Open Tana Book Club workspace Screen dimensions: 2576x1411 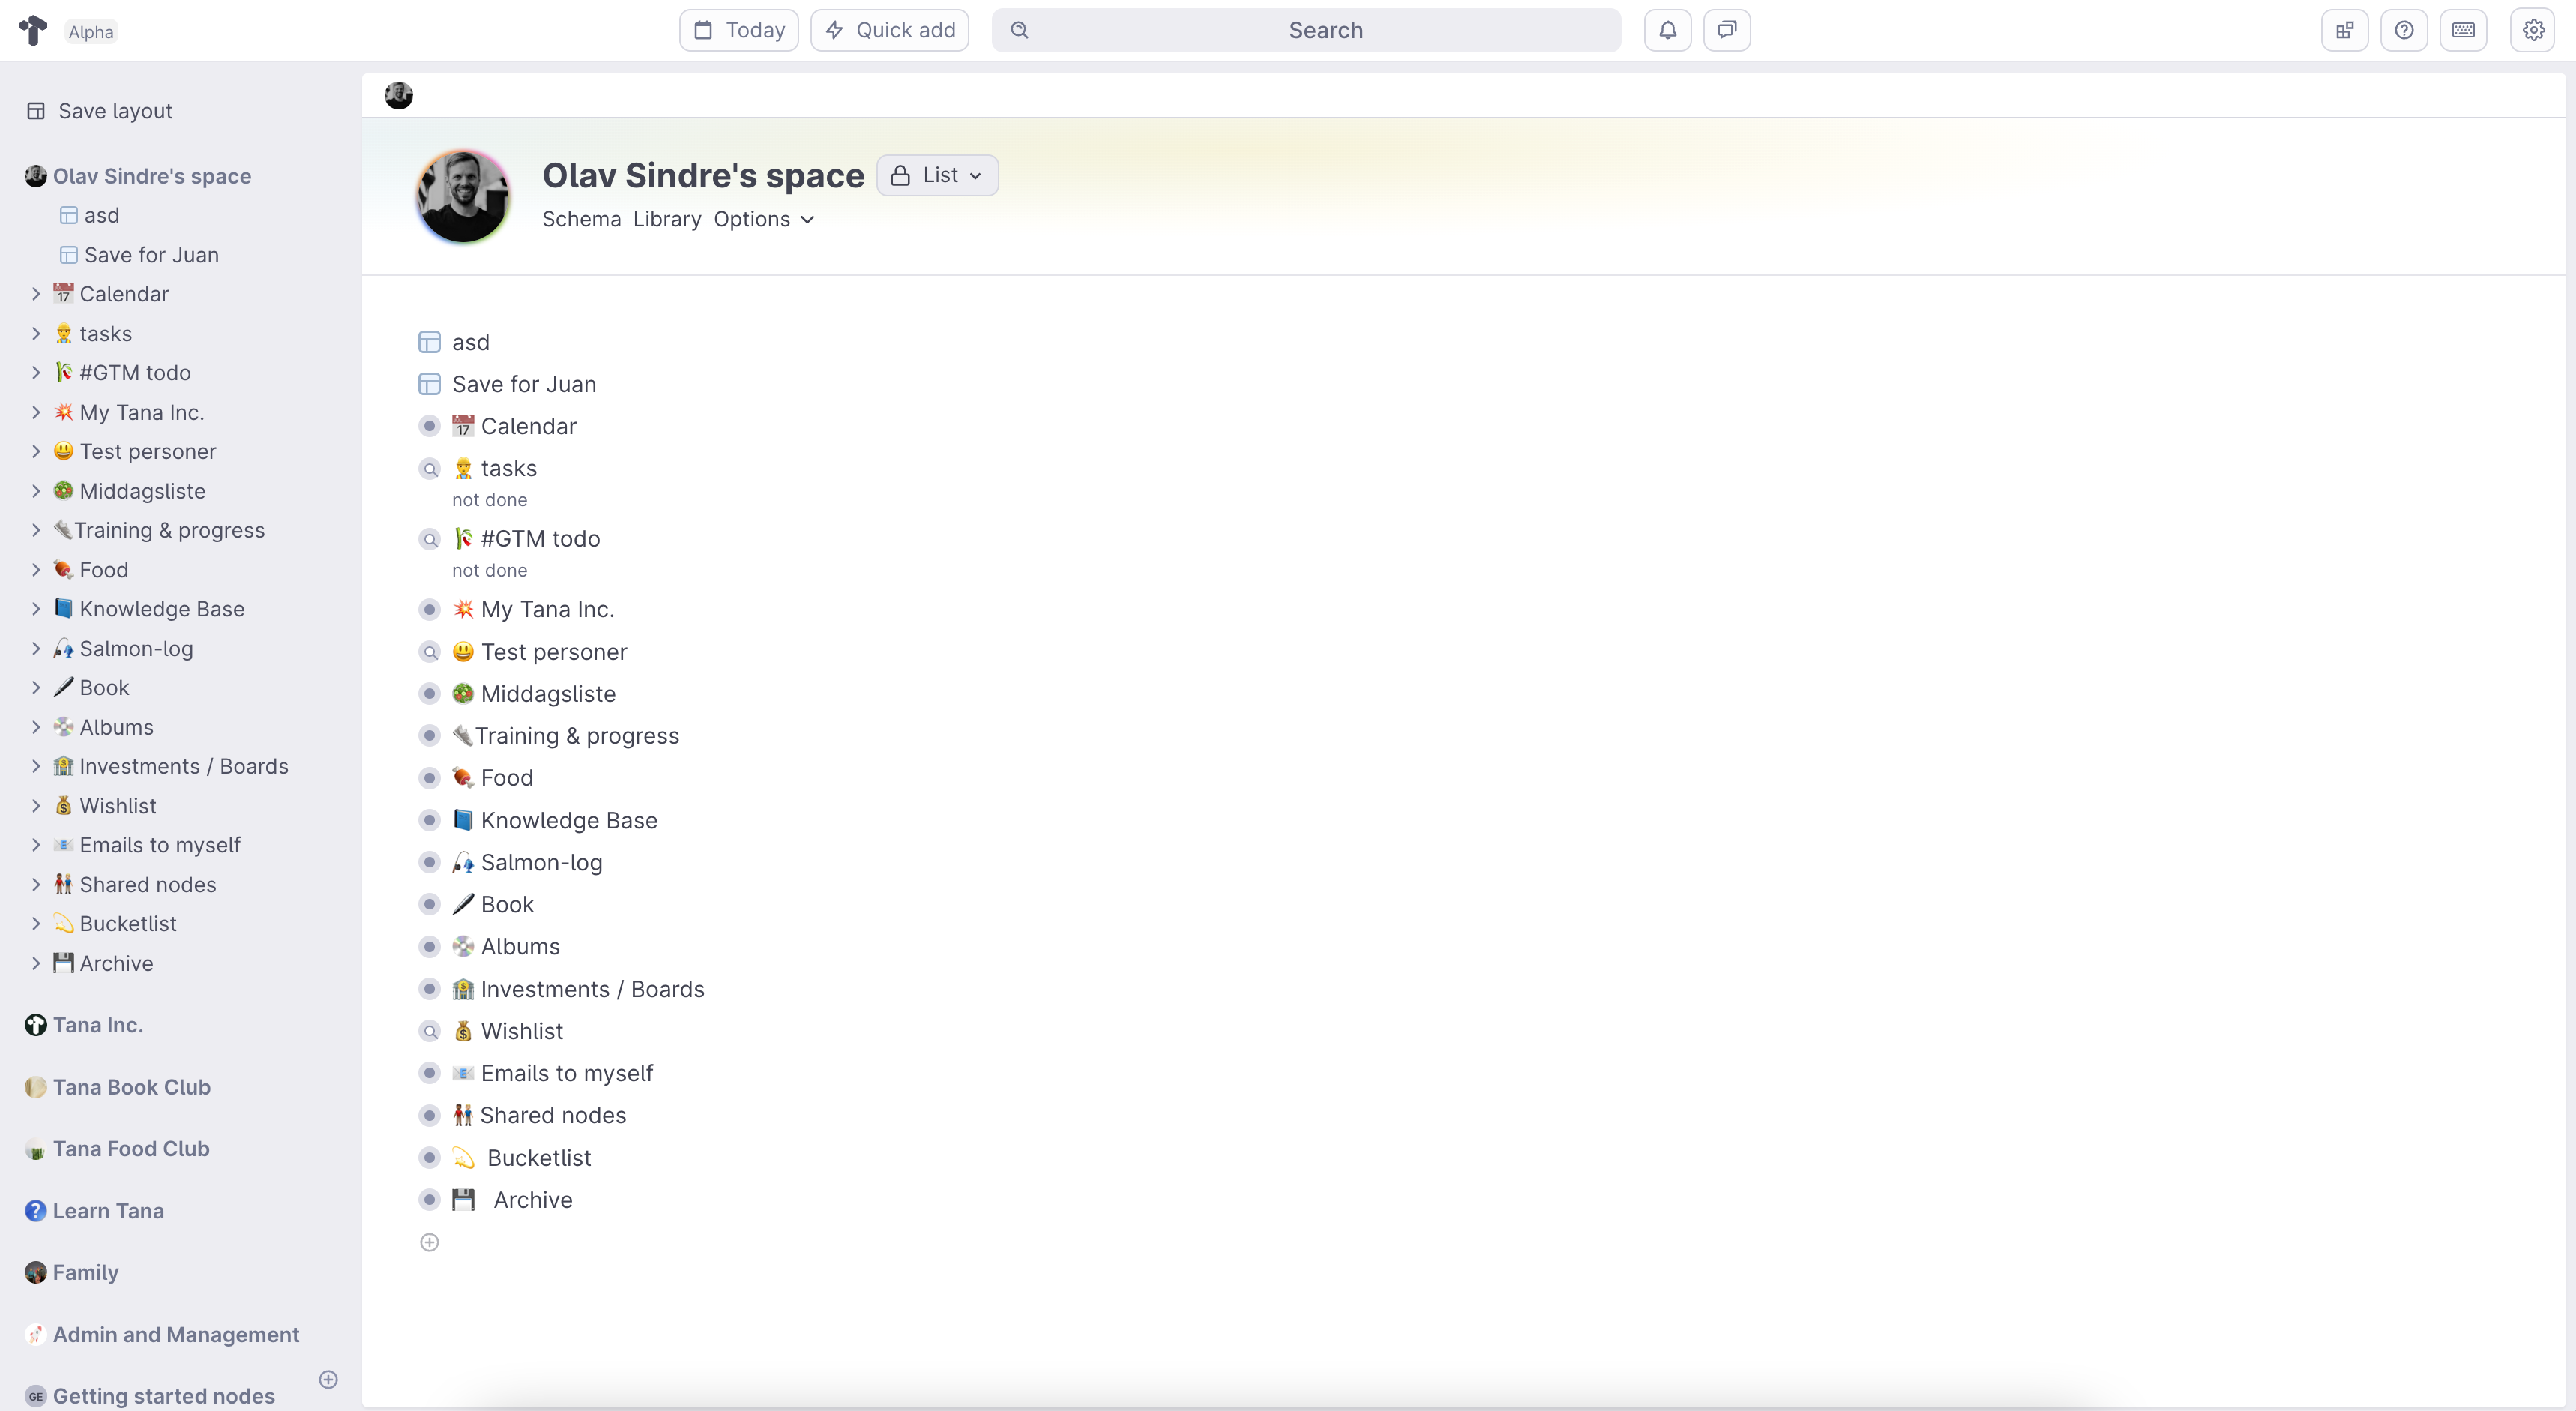click(132, 1087)
